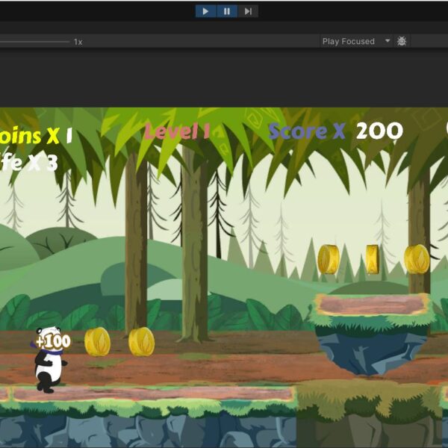Click the 1x scale value label
This screenshot has height=448, width=448.
(78, 42)
